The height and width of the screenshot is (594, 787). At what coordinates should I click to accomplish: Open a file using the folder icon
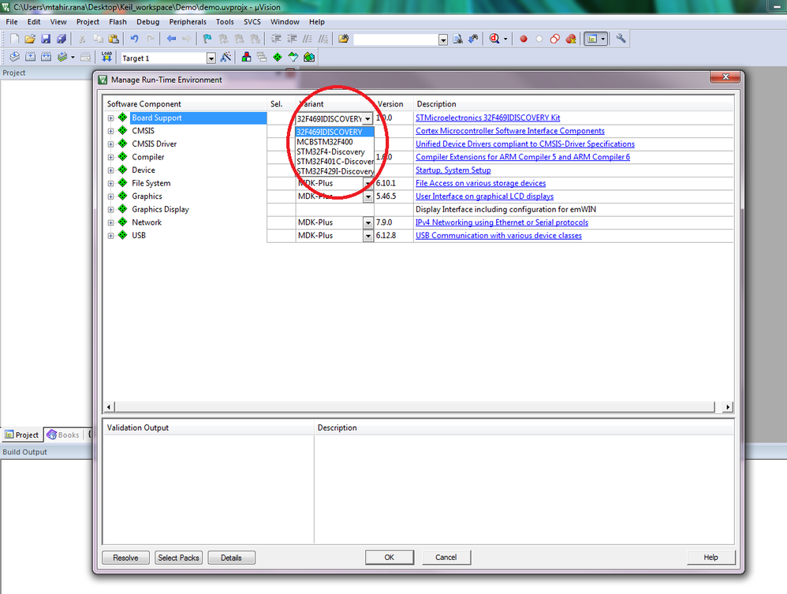point(30,39)
